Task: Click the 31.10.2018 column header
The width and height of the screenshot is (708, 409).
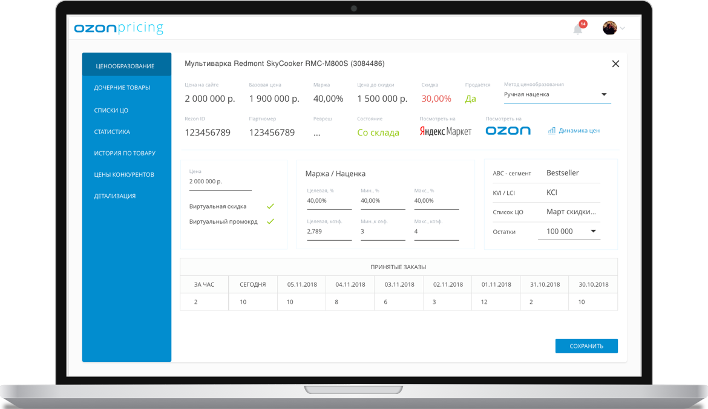Action: pyautogui.click(x=545, y=285)
